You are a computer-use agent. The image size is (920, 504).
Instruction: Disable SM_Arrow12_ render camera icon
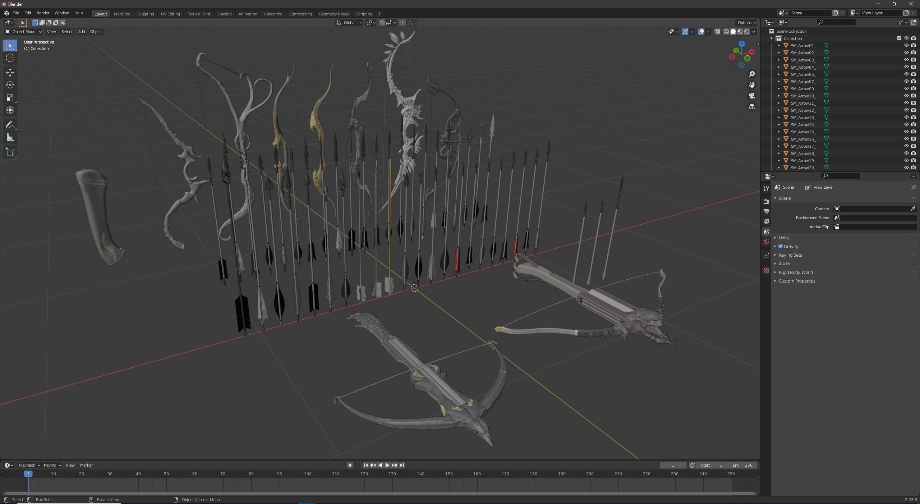[x=913, y=110]
